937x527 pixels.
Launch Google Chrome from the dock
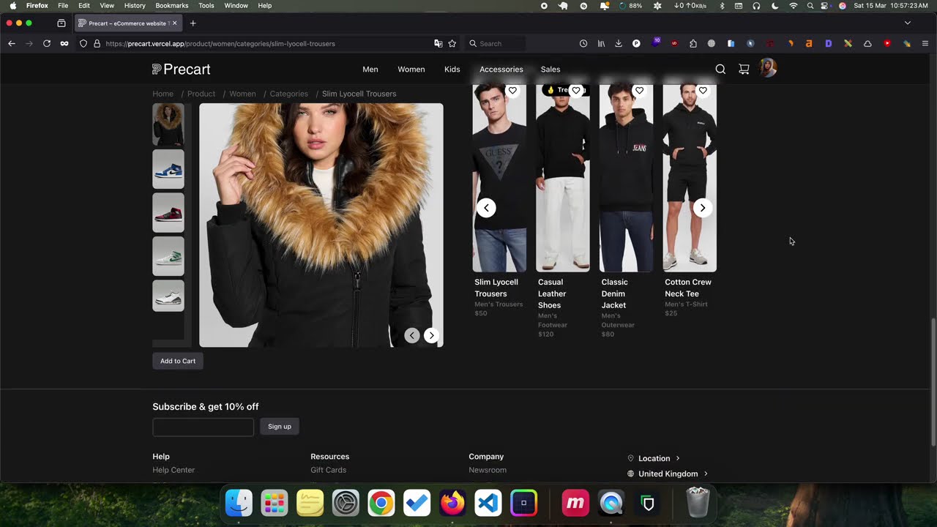pyautogui.click(x=381, y=503)
